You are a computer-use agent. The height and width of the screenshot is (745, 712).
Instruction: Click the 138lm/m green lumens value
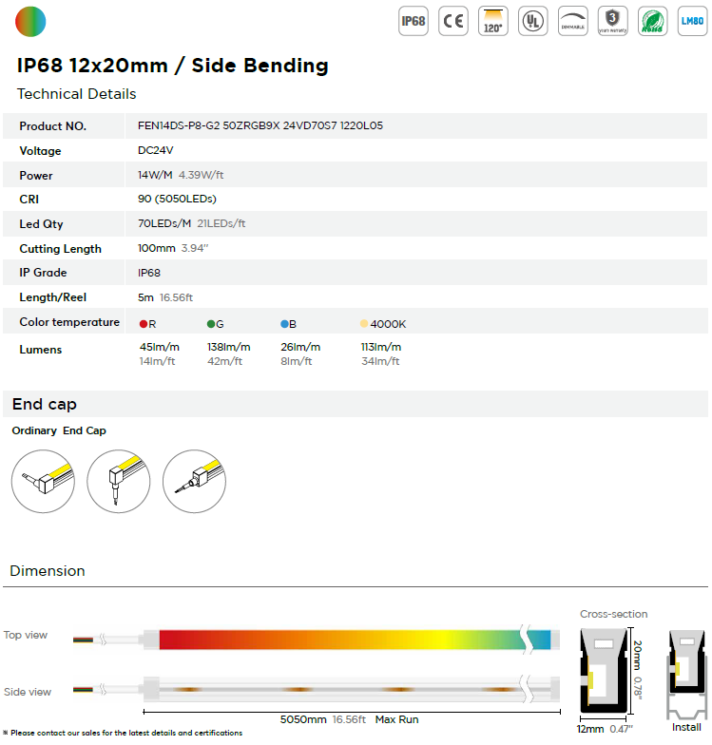pos(228,347)
